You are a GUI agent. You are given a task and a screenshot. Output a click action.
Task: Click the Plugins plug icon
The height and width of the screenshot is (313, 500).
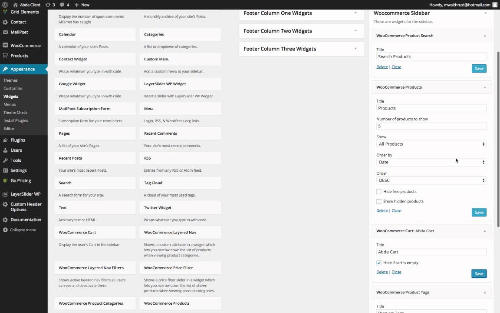tap(5, 140)
